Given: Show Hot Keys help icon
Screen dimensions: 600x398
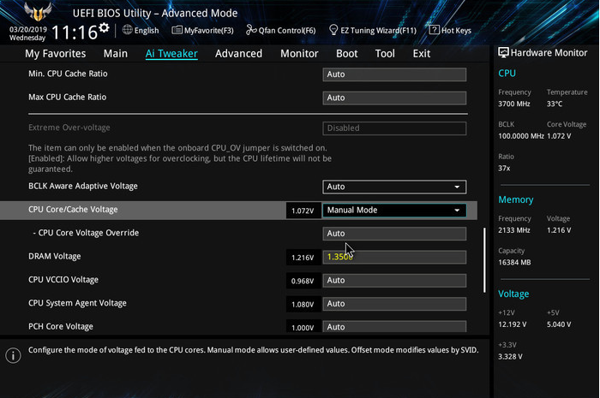Looking at the screenshot, I should 435,30.
